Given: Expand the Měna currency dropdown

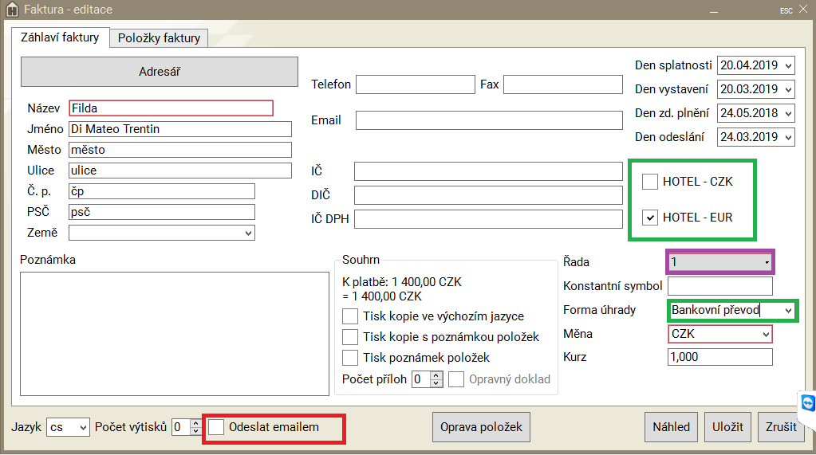Looking at the screenshot, I should pyautogui.click(x=765, y=334).
